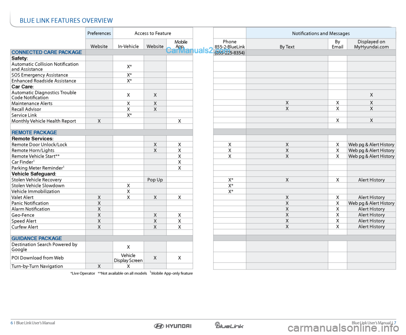
Task: Click 'Automatic Diagnostics Trouble Code Notification' row label
Action: (x=44, y=95)
